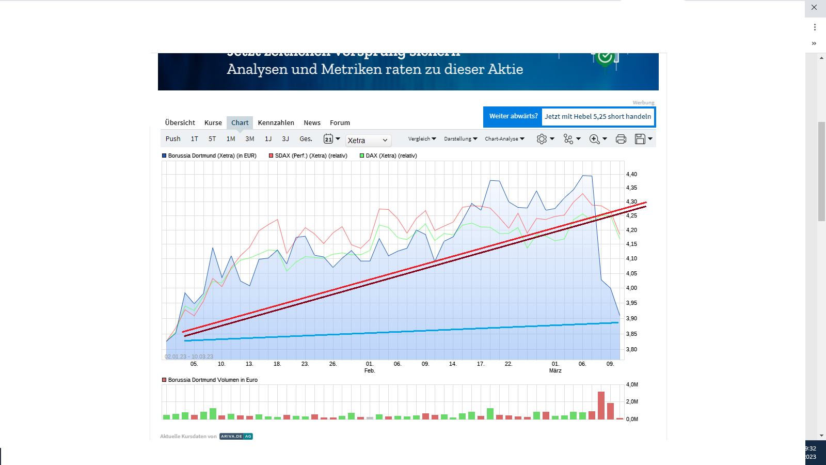Viewport: 826px width, 465px height.
Task: Click the date range 02.01.23 - 10.03.23
Action: pos(189,357)
